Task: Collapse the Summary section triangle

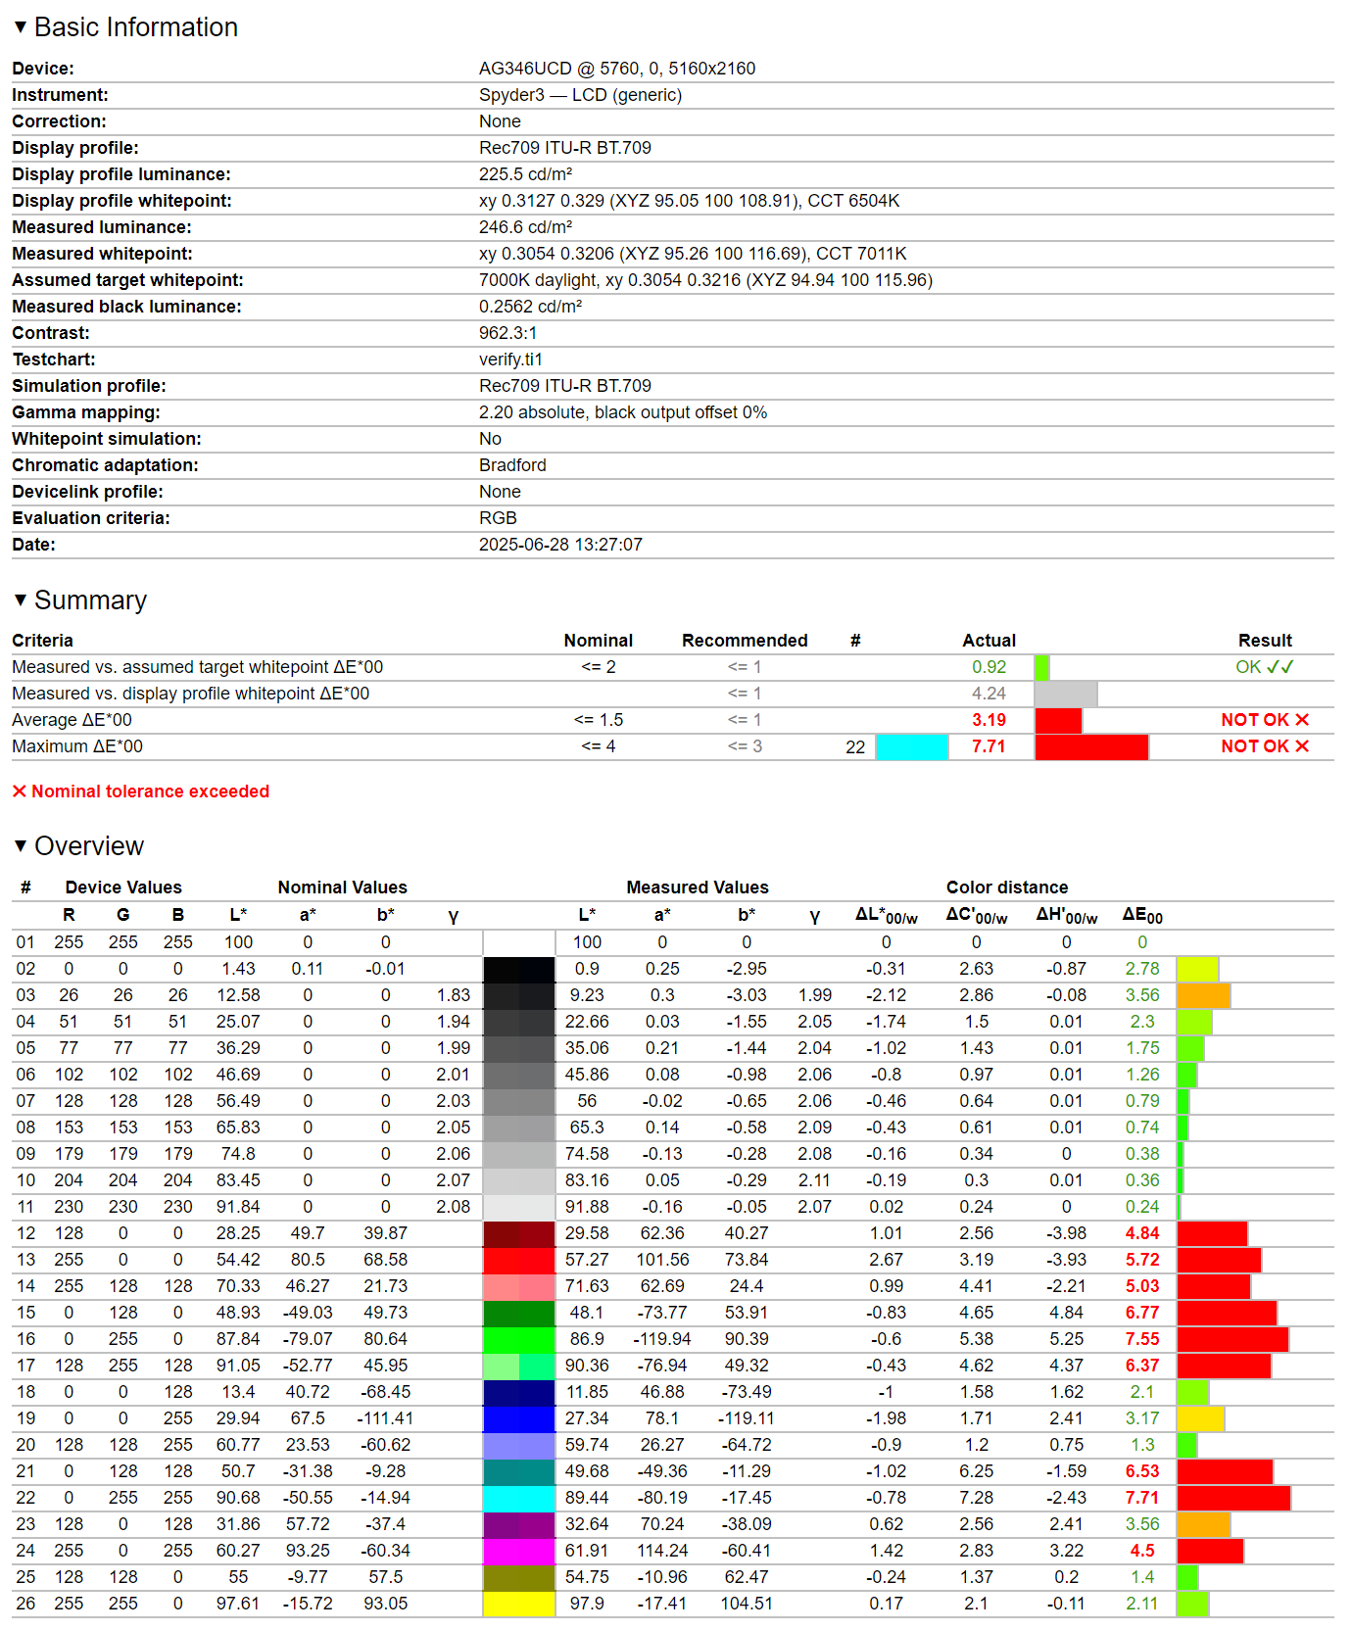Action: (x=21, y=600)
